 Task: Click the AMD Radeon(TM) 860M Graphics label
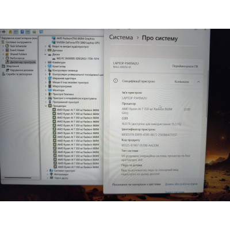75,39
